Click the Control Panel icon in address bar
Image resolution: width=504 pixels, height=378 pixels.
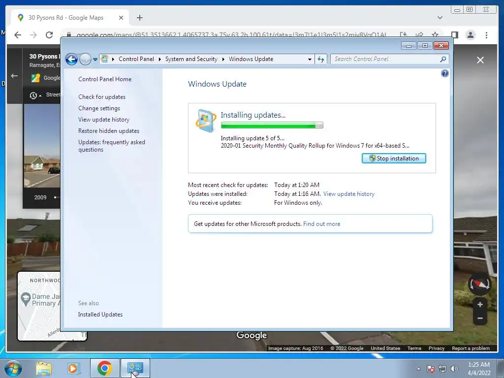pyautogui.click(x=104, y=59)
